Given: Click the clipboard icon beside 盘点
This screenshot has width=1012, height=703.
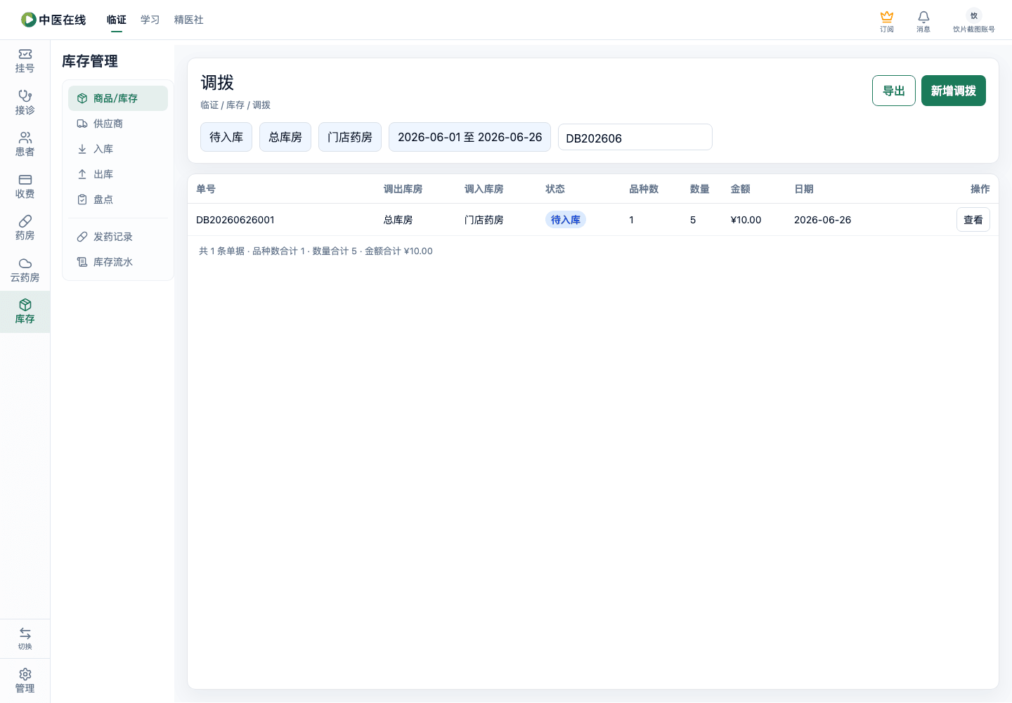Looking at the screenshot, I should [82, 199].
